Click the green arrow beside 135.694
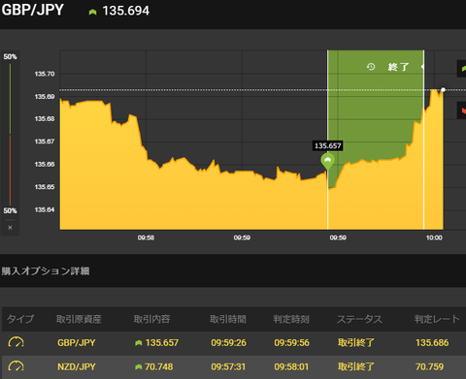This screenshot has height=379, width=466. click(93, 12)
